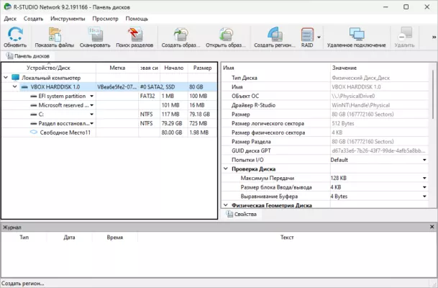This screenshot has height=288, width=438.
Task: Select the Свободное Место11 row
Action: tap(109, 132)
